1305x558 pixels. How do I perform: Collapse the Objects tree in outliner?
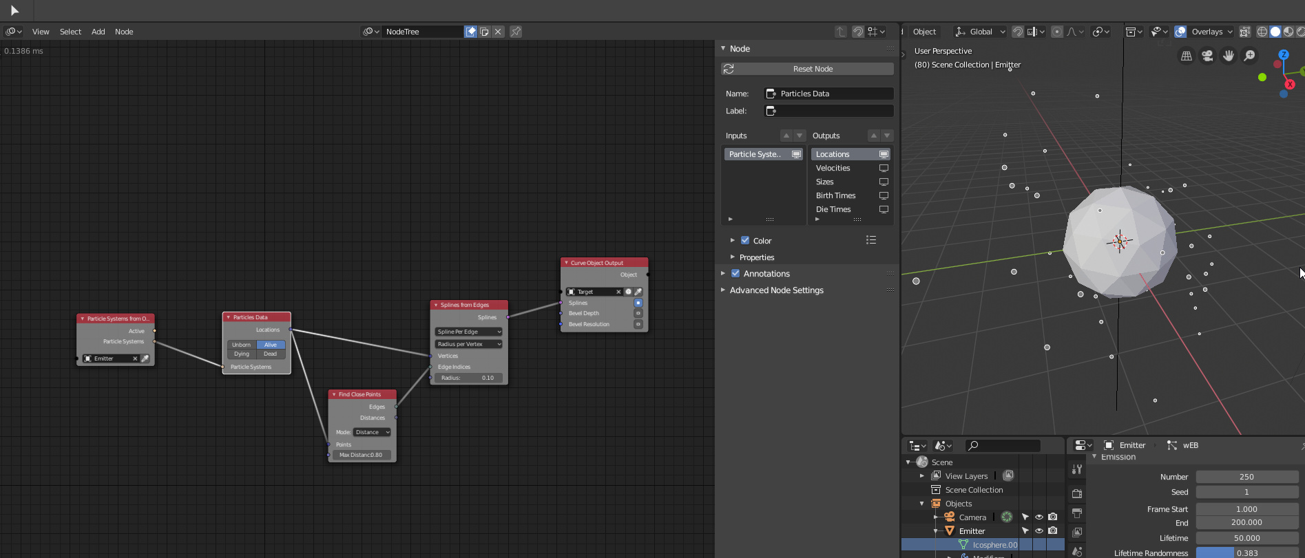pos(922,504)
